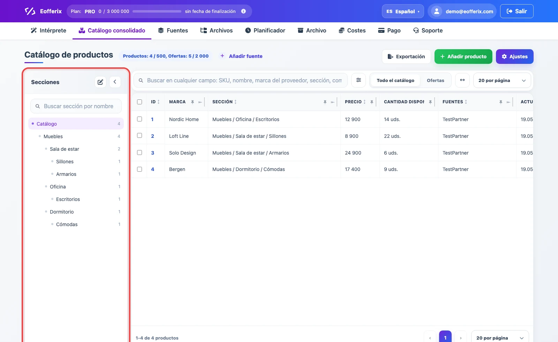Open the Intérprete tab
Screen dimensions: 558x342
48,30
